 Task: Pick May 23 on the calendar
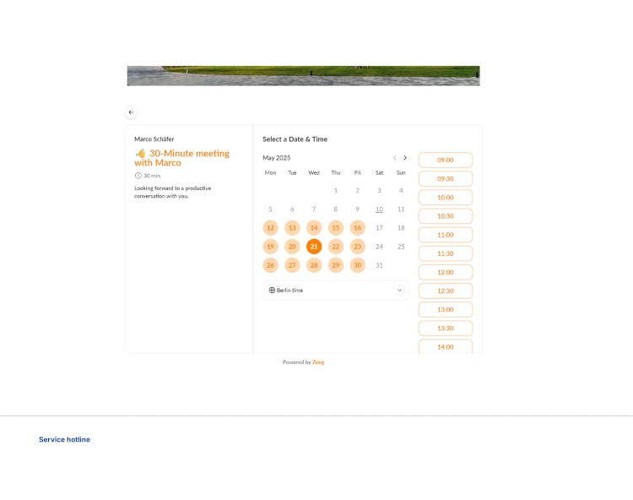coord(358,247)
